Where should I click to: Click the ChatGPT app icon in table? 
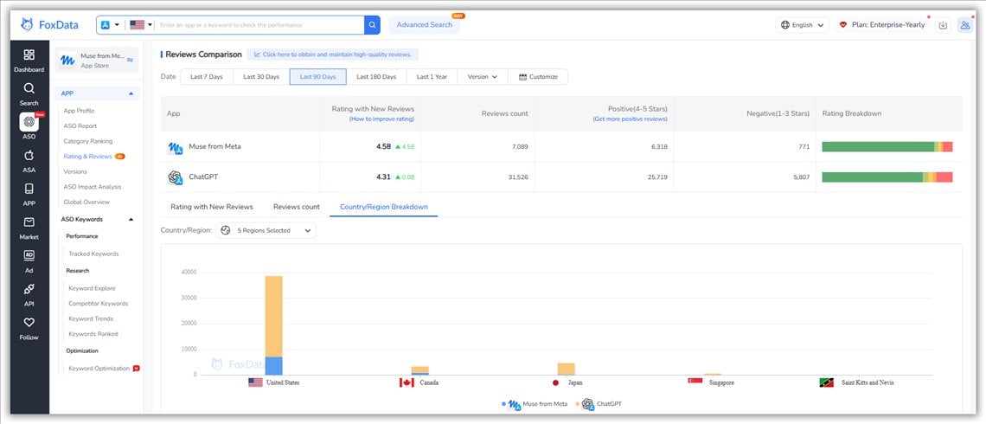pos(175,177)
